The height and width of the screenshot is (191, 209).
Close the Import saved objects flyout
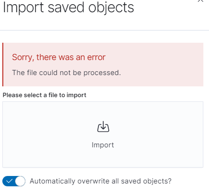(201, 1)
